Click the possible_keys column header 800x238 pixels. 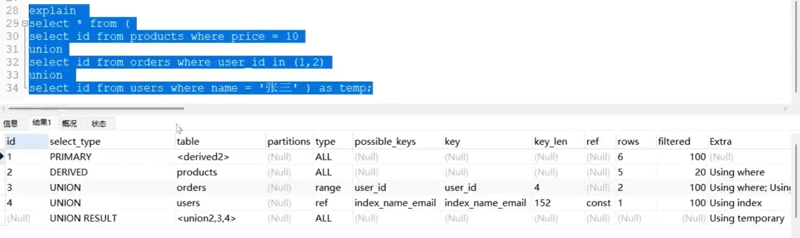(x=385, y=142)
